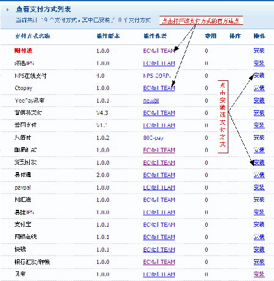Click version 1.0.2 cell
274x281 pixels.
point(103,138)
